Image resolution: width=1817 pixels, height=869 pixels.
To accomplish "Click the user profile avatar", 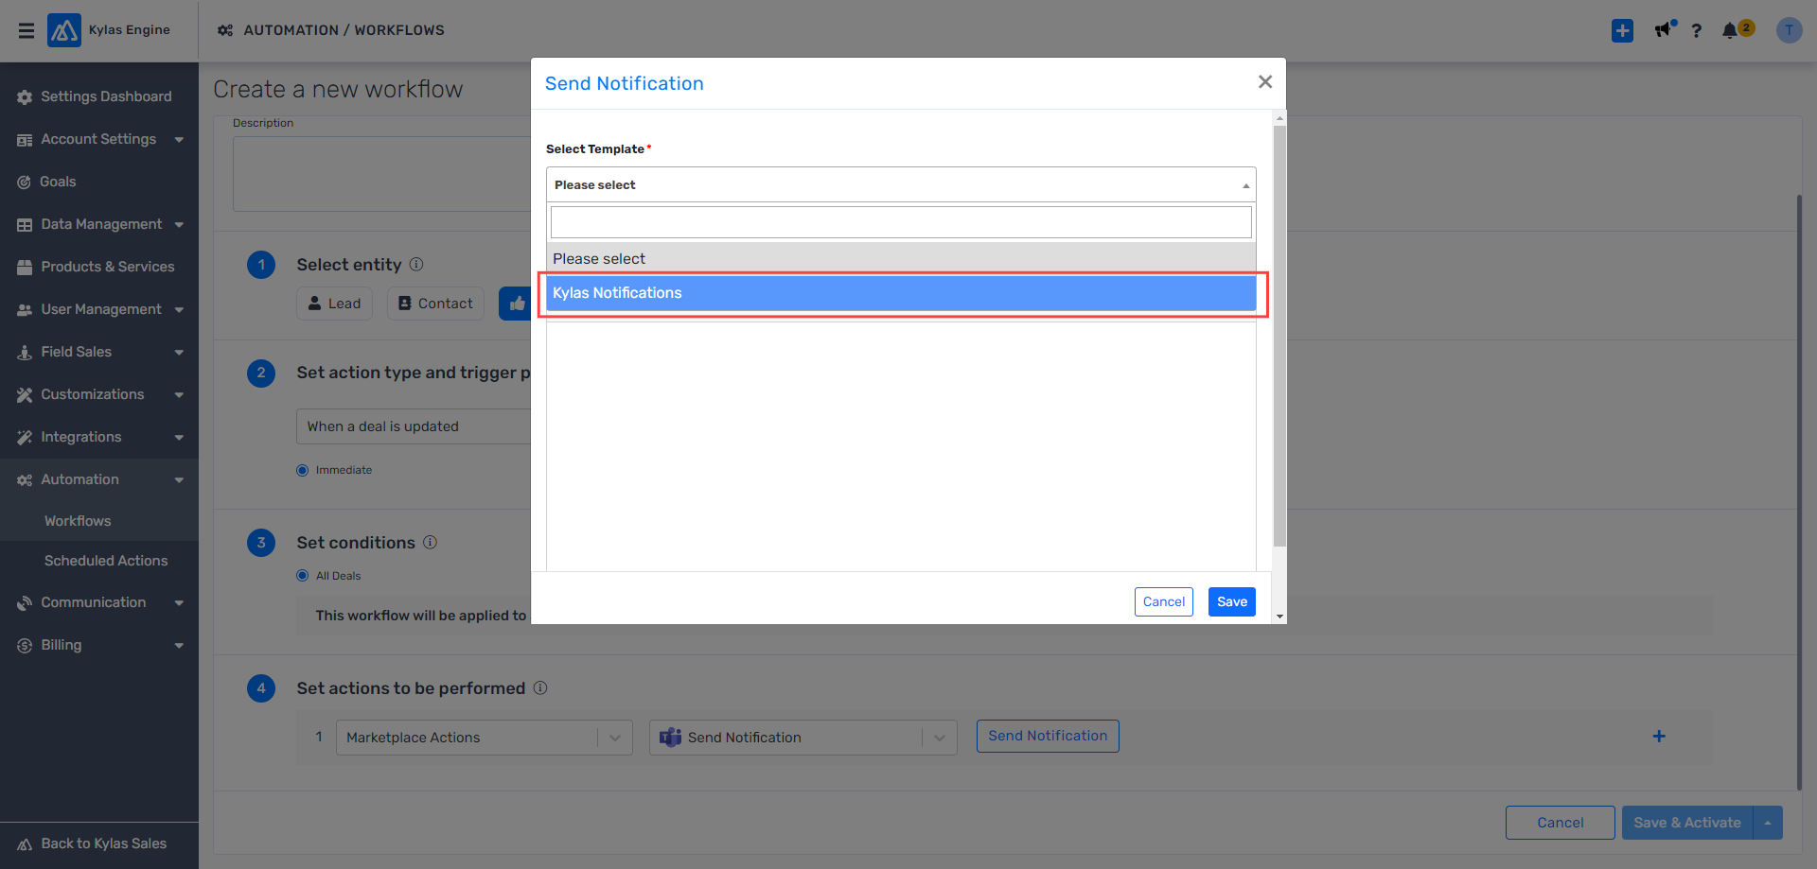I will (1789, 30).
